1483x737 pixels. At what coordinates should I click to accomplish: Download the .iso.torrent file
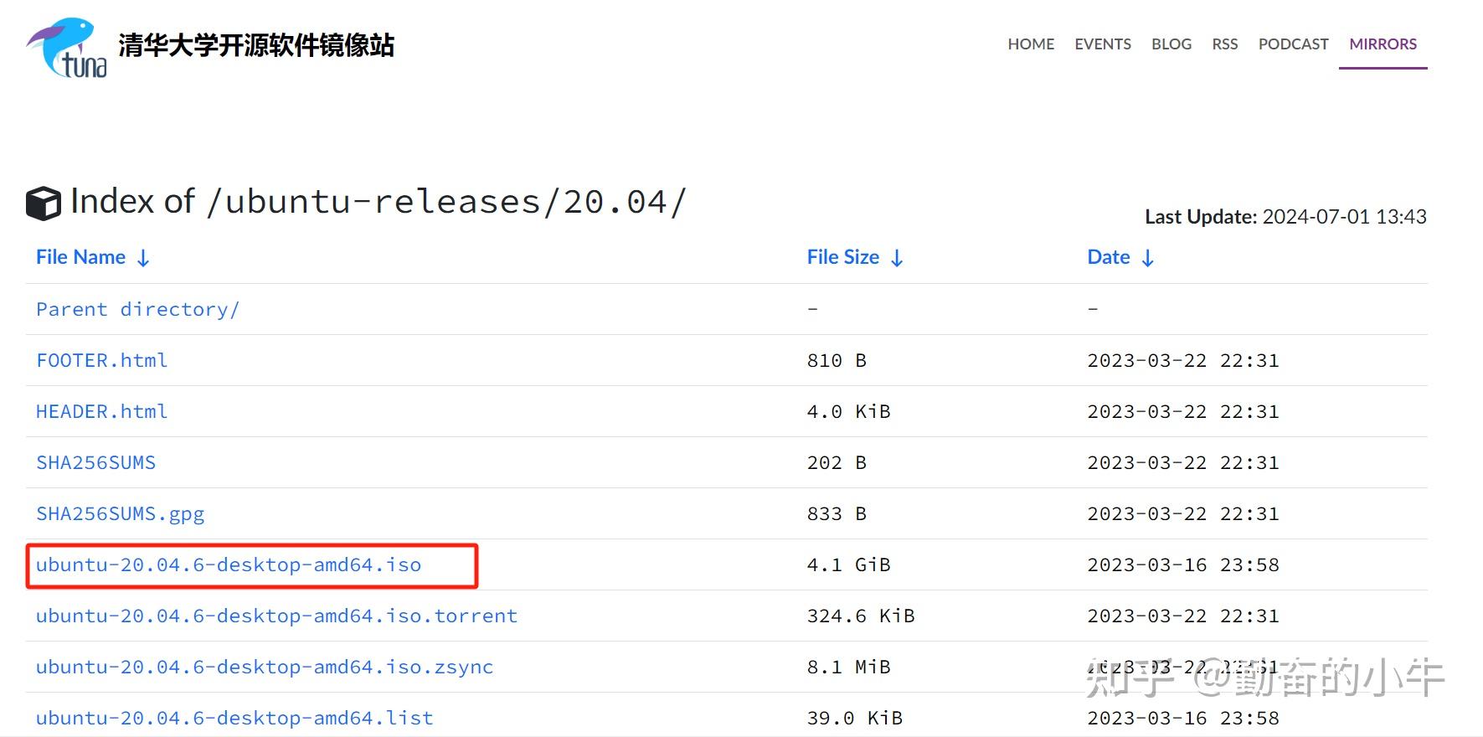[x=276, y=616]
